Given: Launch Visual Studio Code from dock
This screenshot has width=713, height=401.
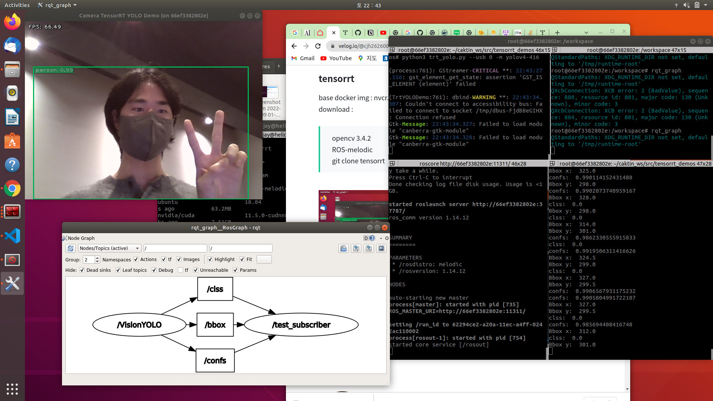Looking at the screenshot, I should (x=12, y=236).
